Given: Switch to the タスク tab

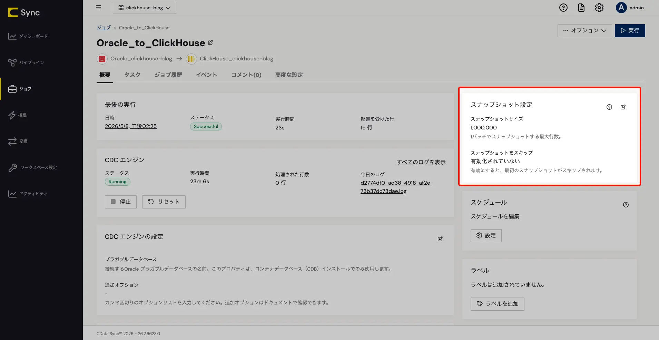Looking at the screenshot, I should (132, 75).
